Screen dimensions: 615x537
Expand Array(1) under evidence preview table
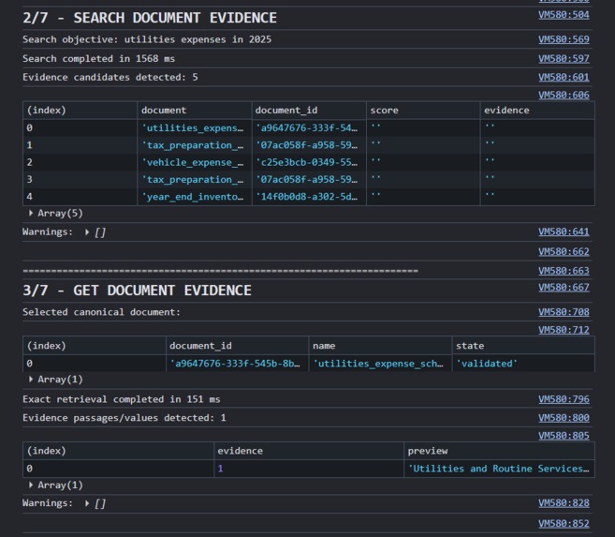[x=31, y=485]
